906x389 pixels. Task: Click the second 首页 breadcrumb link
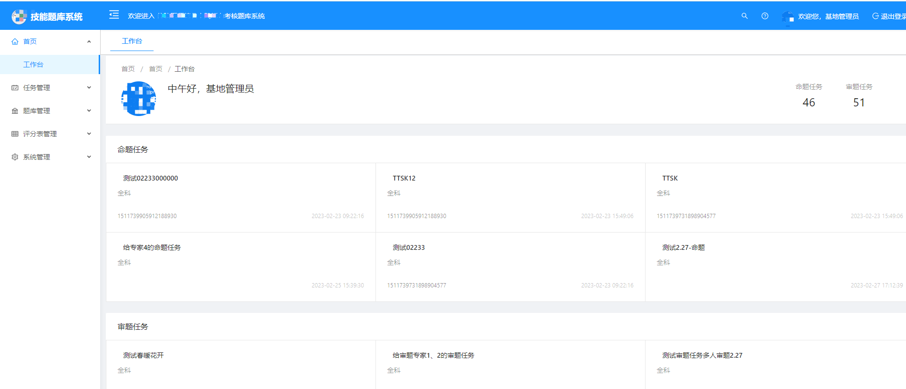point(155,69)
